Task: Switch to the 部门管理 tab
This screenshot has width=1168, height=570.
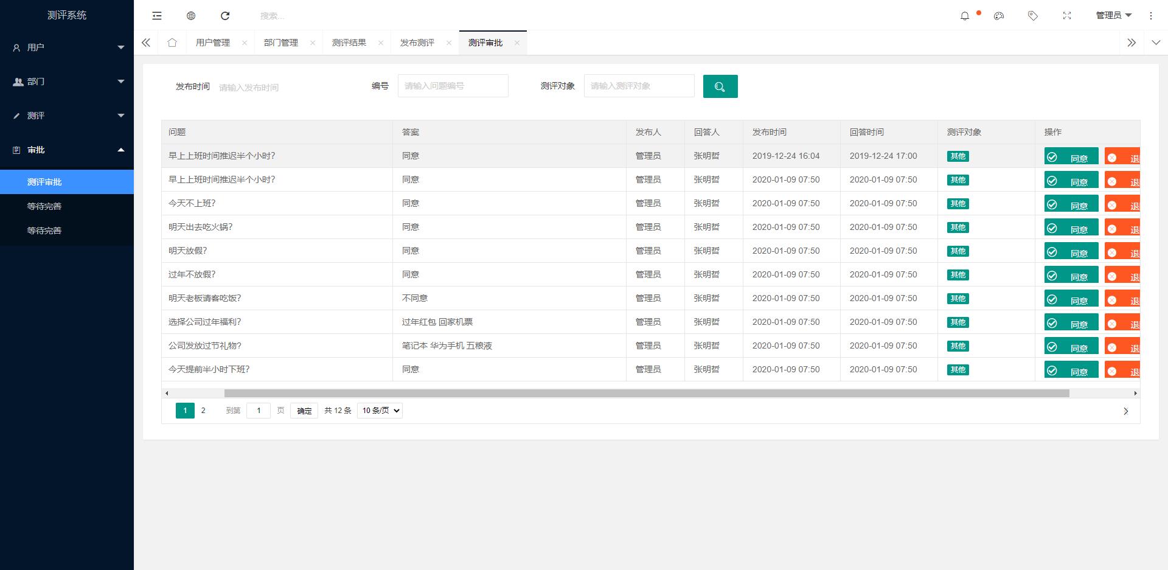Action: [x=281, y=43]
